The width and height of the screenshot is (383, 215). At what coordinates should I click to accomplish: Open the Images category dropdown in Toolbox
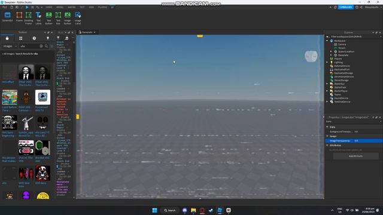coord(10,46)
